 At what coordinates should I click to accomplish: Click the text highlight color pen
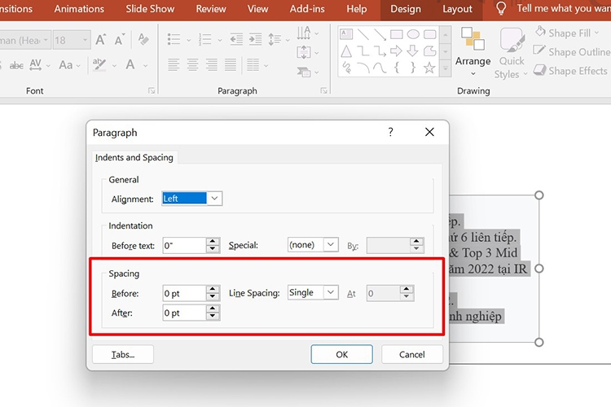pos(99,64)
